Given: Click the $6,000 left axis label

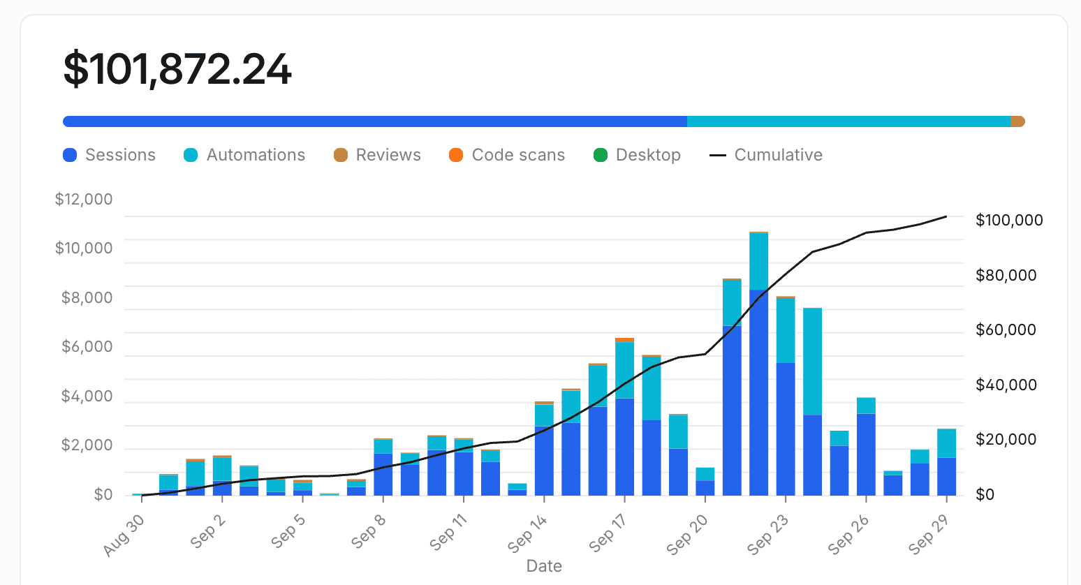Looking at the screenshot, I should tap(87, 346).
